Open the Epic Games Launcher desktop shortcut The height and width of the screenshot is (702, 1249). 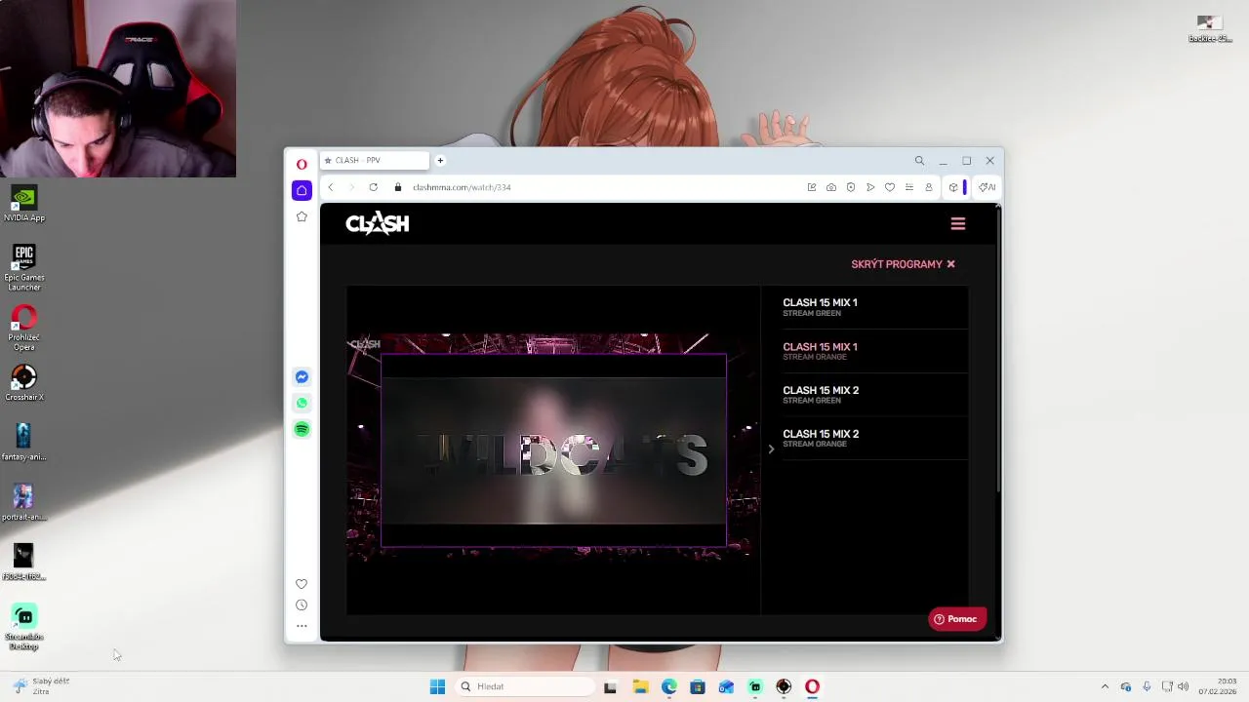[x=24, y=268]
